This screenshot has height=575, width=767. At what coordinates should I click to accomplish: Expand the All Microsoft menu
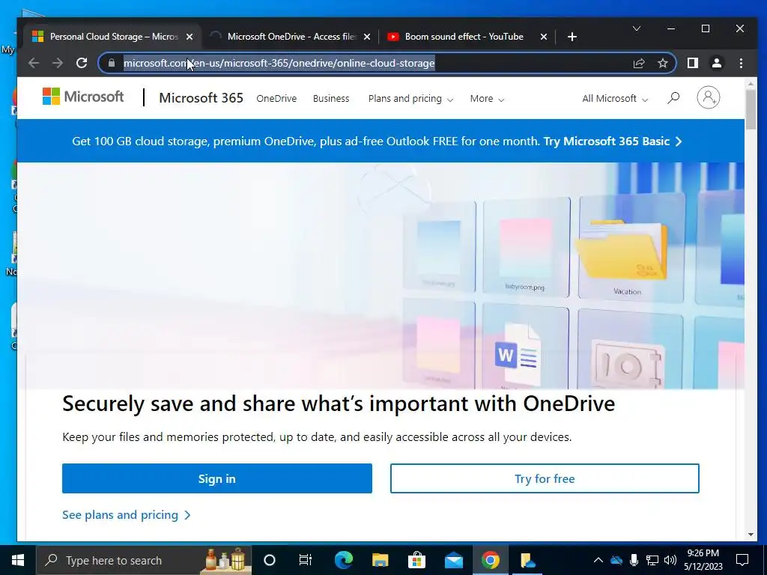(615, 98)
